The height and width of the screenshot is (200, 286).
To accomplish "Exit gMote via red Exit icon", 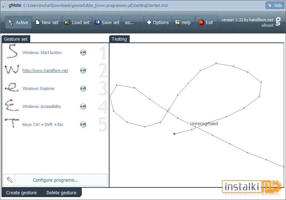I will (x=201, y=22).
